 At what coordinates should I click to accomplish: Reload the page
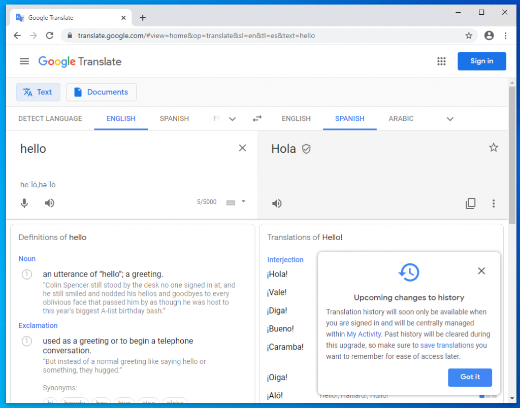coord(49,36)
